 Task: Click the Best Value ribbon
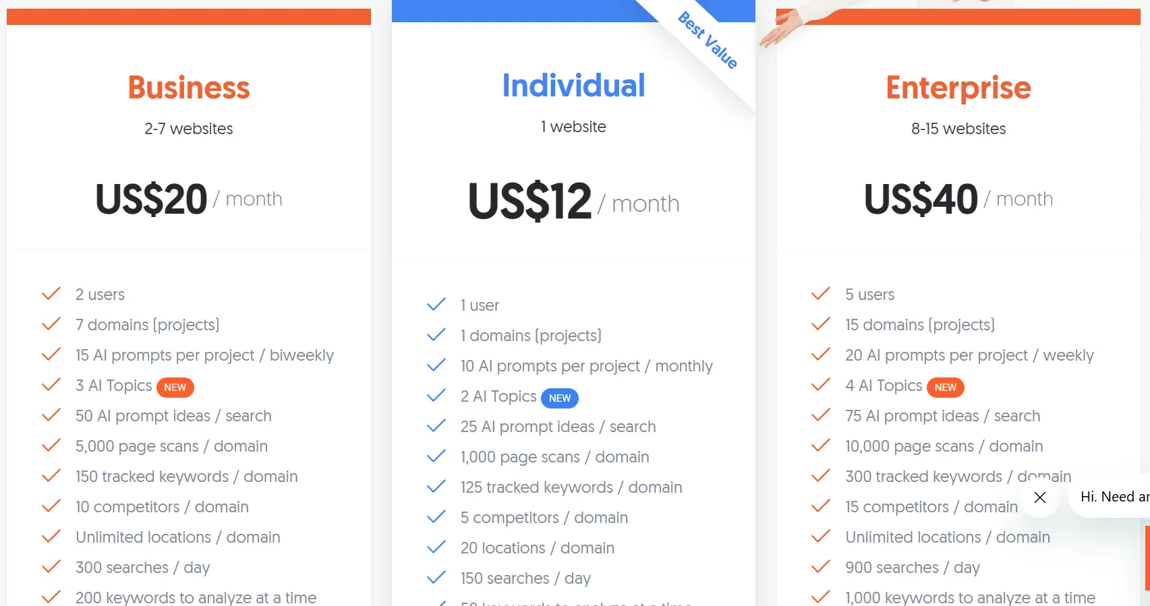pyautogui.click(x=708, y=40)
